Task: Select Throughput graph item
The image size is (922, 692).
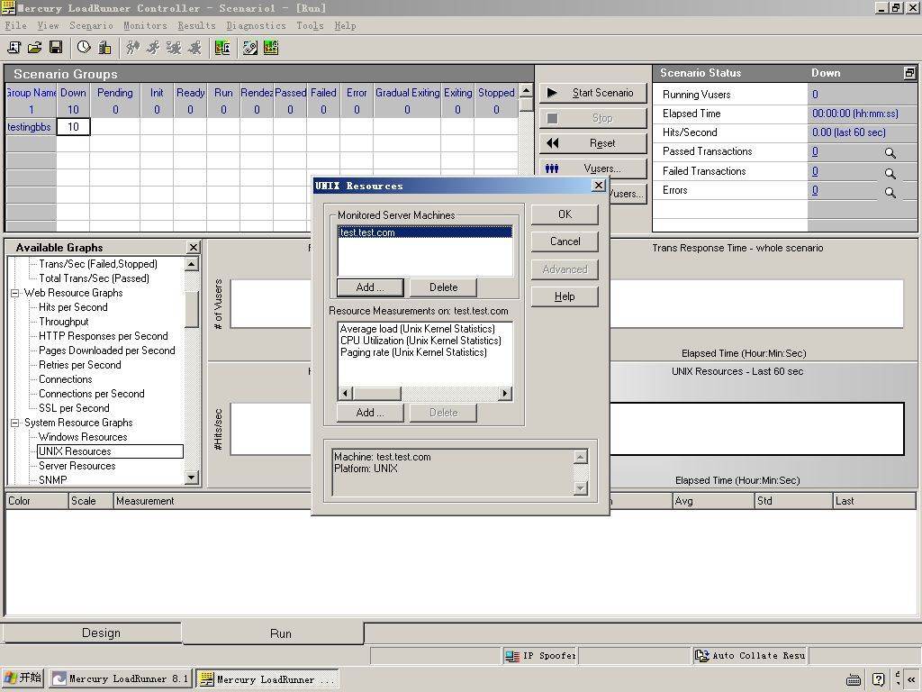Action: 64,322
